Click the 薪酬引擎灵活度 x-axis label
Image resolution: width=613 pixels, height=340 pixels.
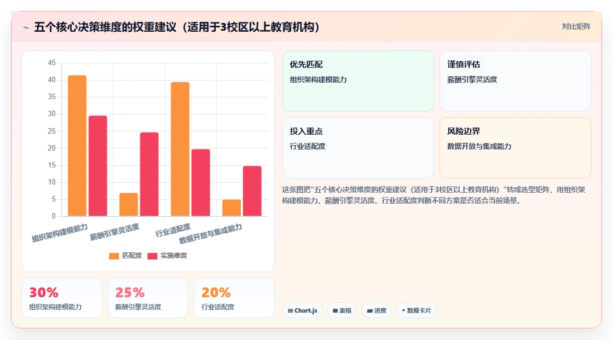[114, 232]
